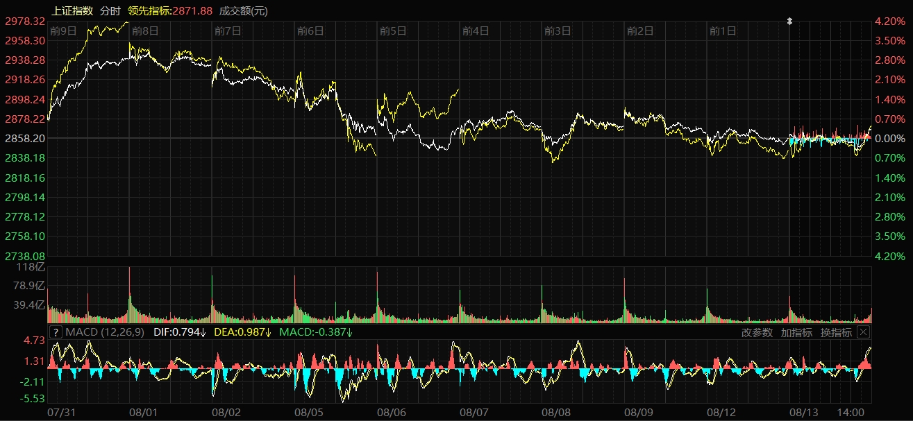Image resolution: width=913 pixels, height=421 pixels.
Task: Click the 2738.08 lowest price label
Action: [24, 256]
